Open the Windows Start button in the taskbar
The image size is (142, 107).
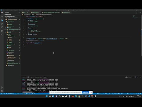[x=47, y=96]
